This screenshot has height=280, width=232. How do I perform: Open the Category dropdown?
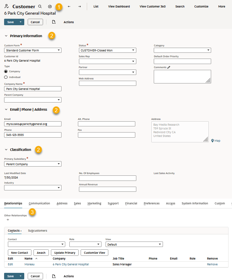182,50
